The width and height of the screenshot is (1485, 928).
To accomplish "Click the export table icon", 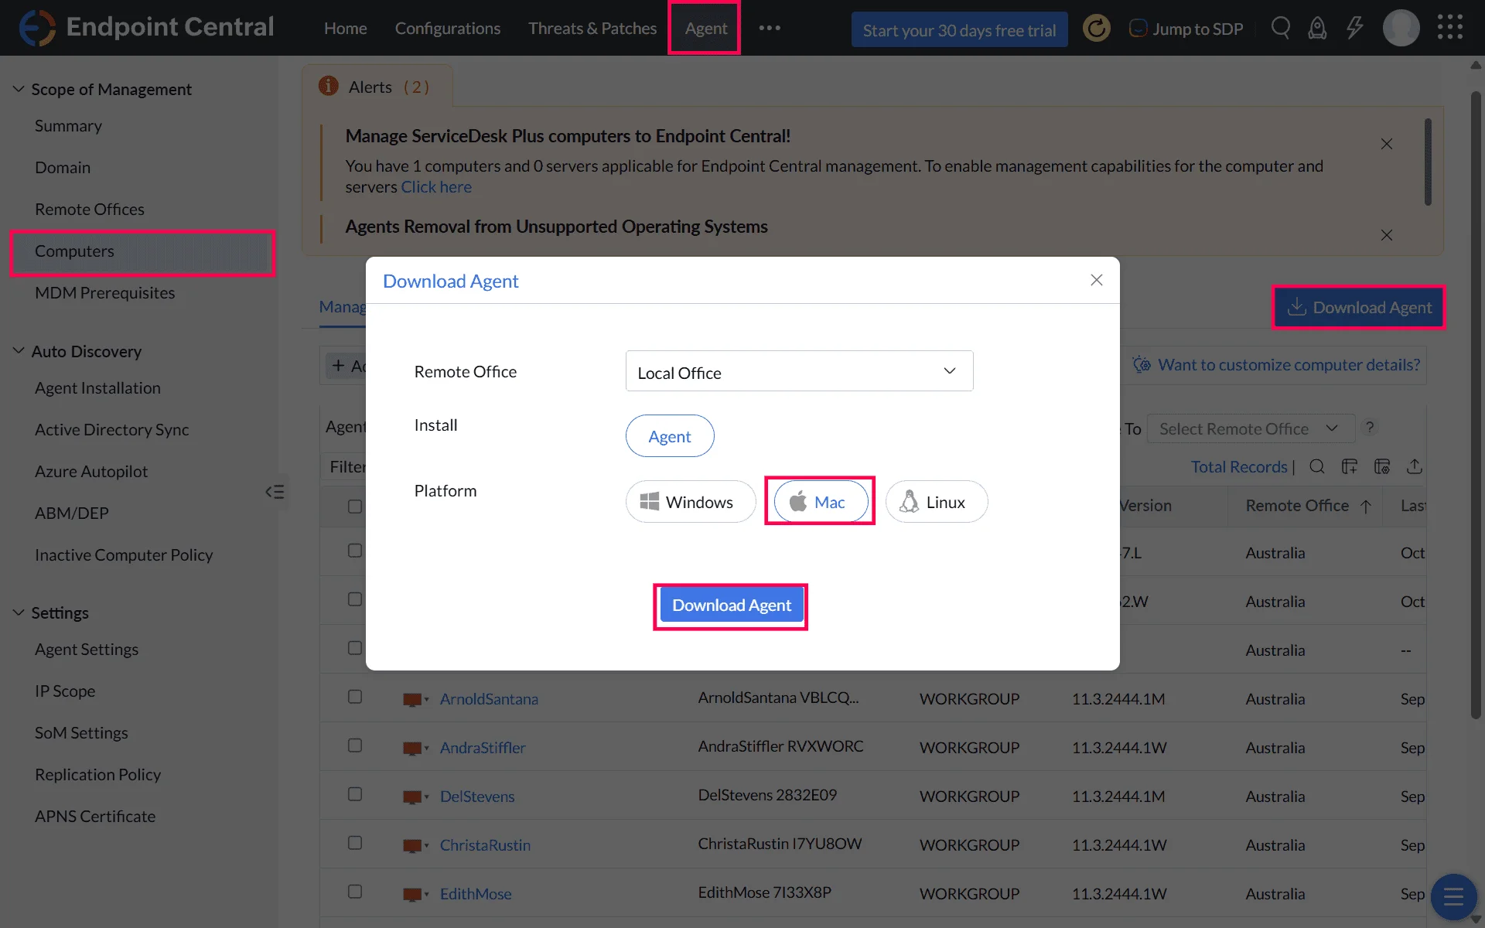I will (x=1415, y=466).
